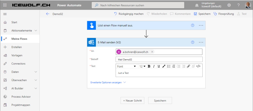This screenshot has height=111, width=253.
Task: Click the bottom Speichern button
Action: click(x=160, y=101)
